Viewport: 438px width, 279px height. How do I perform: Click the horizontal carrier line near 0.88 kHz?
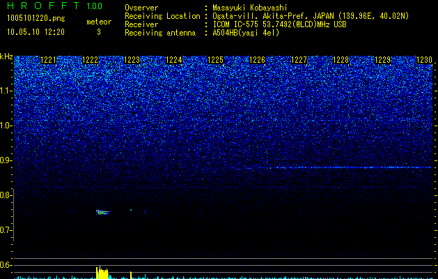pyautogui.click(x=338, y=167)
